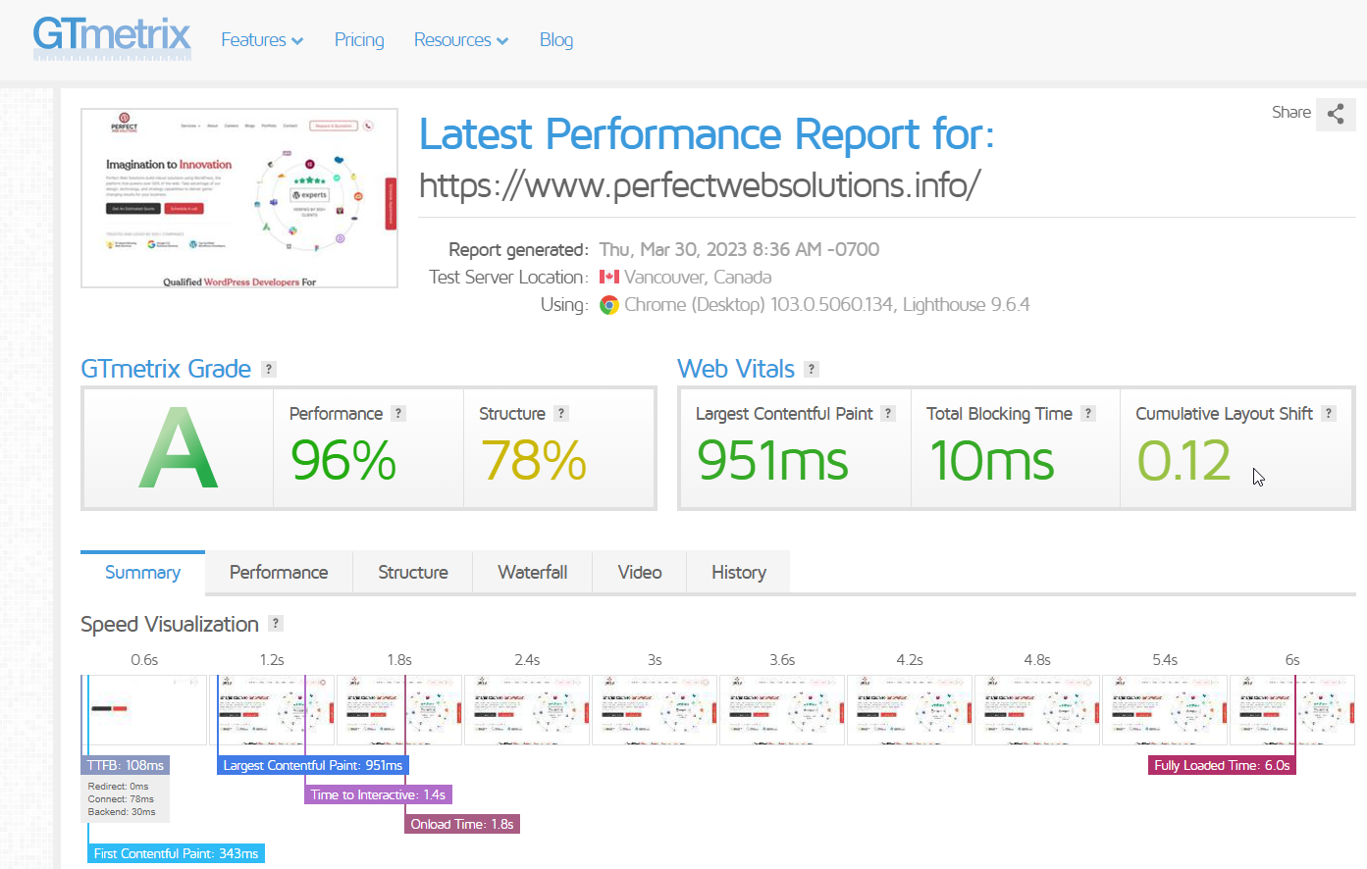Image resolution: width=1367 pixels, height=869 pixels.
Task: Open the site screenshot thumbnail
Action: pyautogui.click(x=239, y=198)
